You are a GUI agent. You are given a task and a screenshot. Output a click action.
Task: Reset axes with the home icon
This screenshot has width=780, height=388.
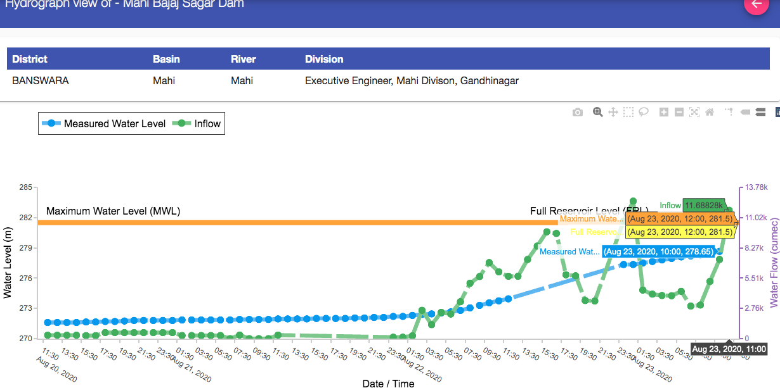[710, 112]
